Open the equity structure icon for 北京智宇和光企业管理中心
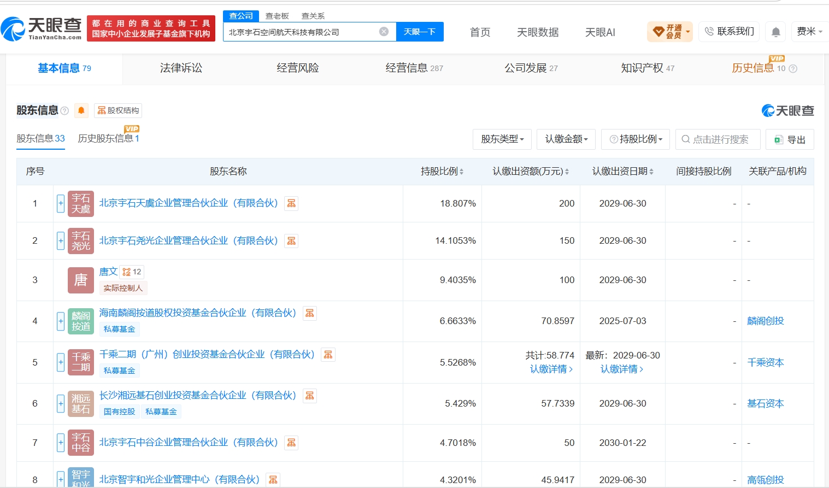The height and width of the screenshot is (488, 829). click(x=273, y=480)
